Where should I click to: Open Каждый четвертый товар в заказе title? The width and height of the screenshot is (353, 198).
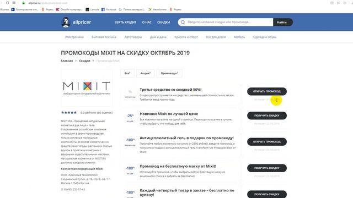pos(187,193)
